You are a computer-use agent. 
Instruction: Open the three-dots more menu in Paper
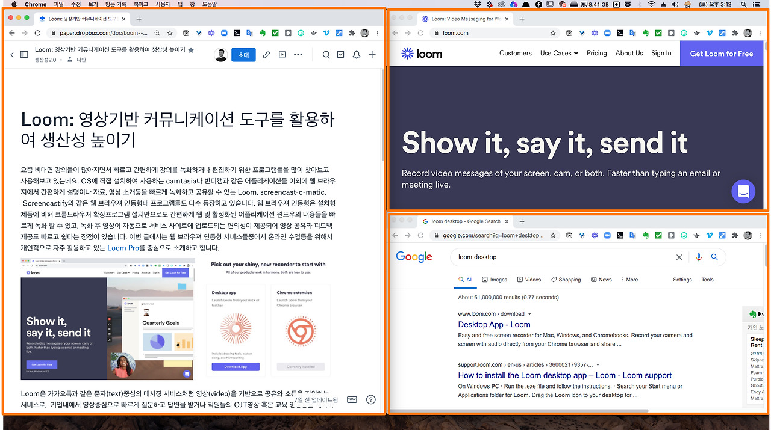coord(298,55)
